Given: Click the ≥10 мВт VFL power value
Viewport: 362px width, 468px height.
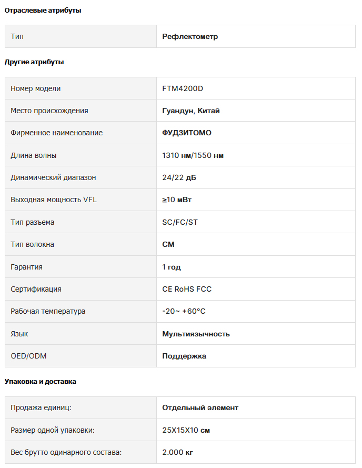Looking at the screenshot, I should click(x=177, y=200).
